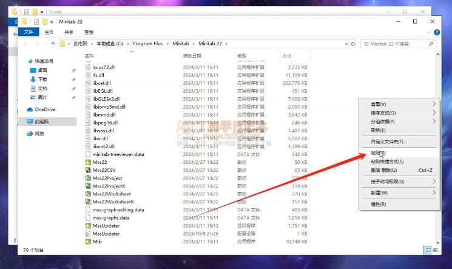
Task: Select MssUpdater config settings file icon
Action: [88, 234]
